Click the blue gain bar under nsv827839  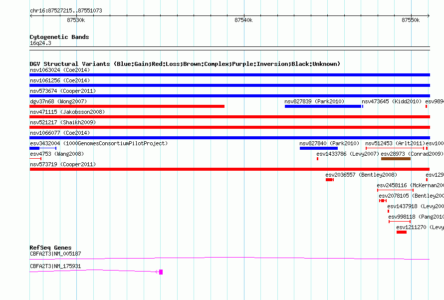tap(323, 106)
